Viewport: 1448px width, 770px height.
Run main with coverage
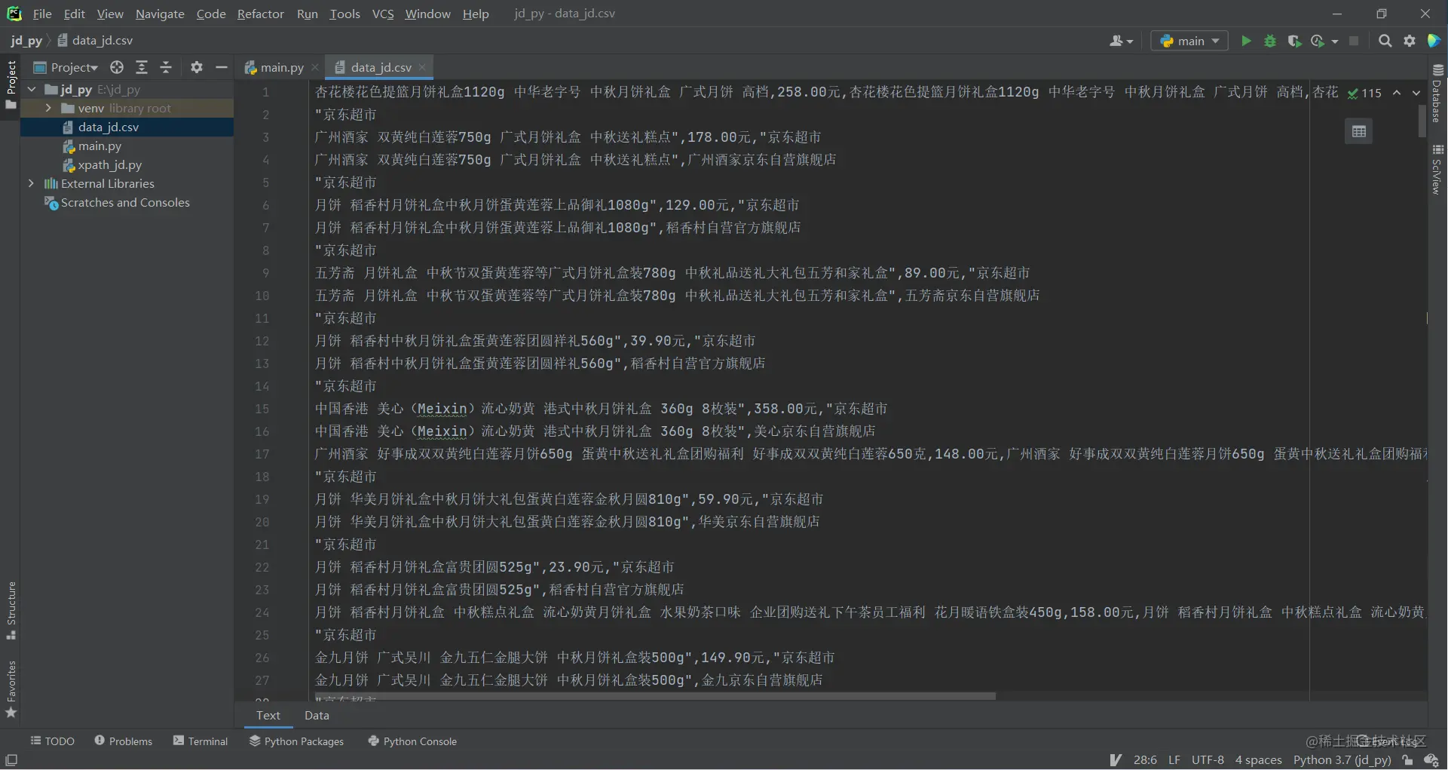[1294, 41]
